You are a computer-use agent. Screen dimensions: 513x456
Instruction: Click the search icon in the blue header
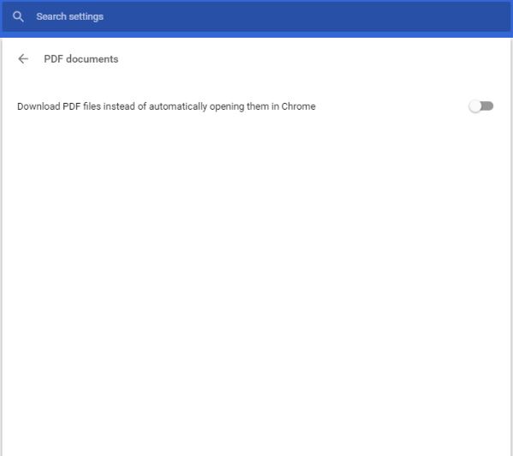(18, 16)
